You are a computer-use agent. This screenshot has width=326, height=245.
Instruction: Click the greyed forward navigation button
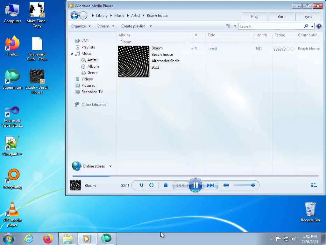tap(83, 15)
